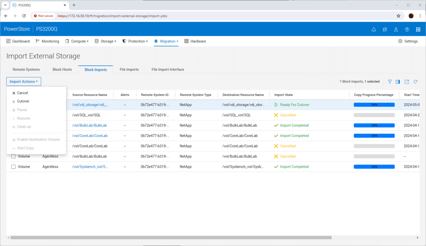Open the blue /vol/CoreLab/CoreLab link
Viewport: 426px width, 246px height.
[90, 136]
